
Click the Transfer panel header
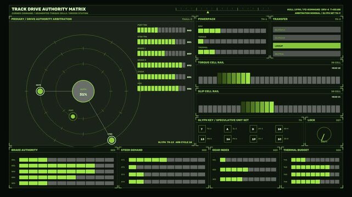(280, 19)
